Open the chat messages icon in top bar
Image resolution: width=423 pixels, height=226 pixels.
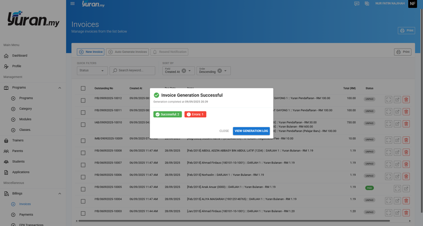pos(357,4)
